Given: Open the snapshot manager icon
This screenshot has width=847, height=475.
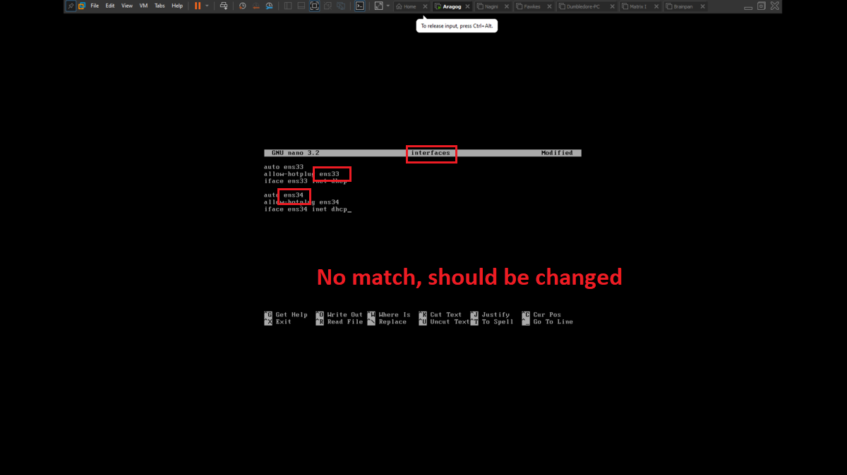Looking at the screenshot, I should click(269, 6).
